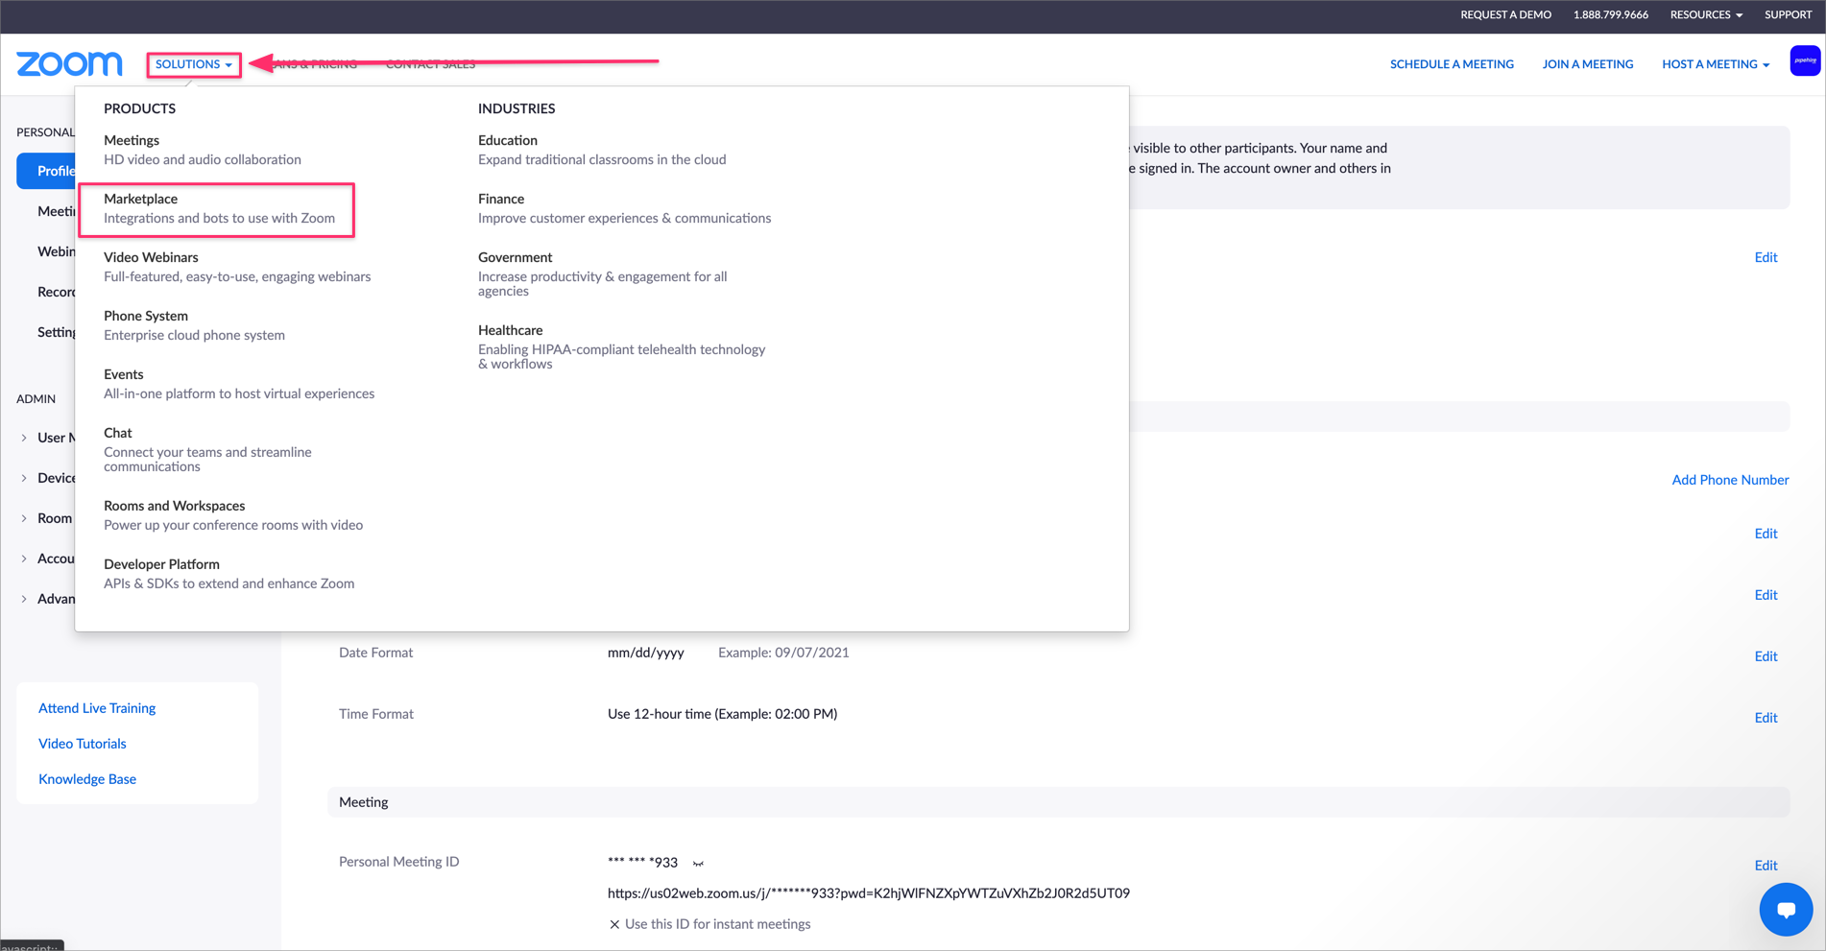Click the personal meeting URL text

[x=869, y=893]
